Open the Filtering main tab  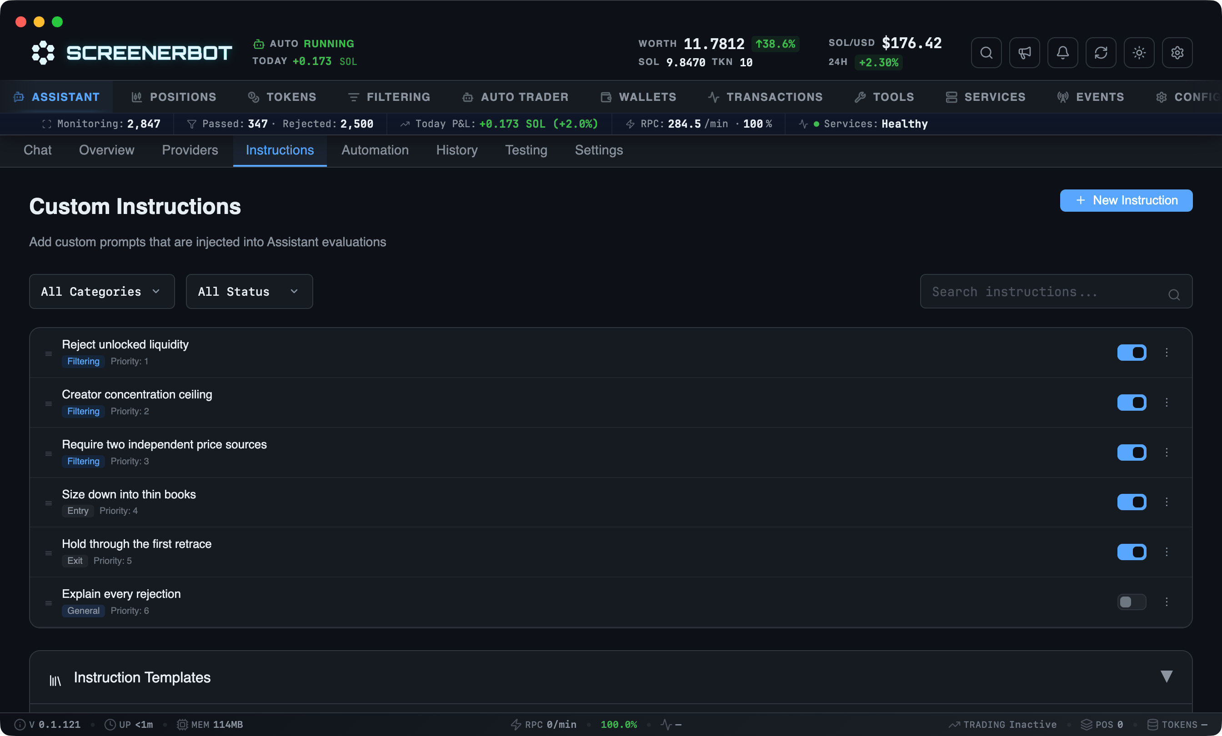coord(389,97)
